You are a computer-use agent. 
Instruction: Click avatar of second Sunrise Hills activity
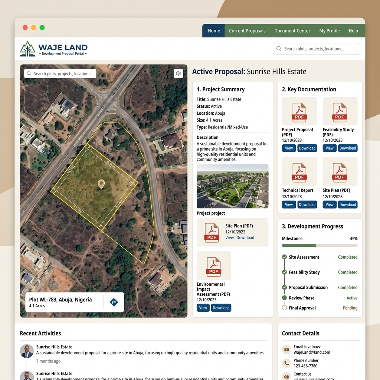click(27, 376)
